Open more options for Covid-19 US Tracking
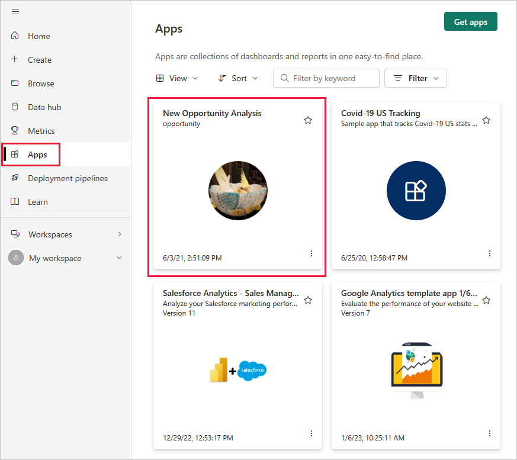Viewport: 517px width, 460px height. 490,253
